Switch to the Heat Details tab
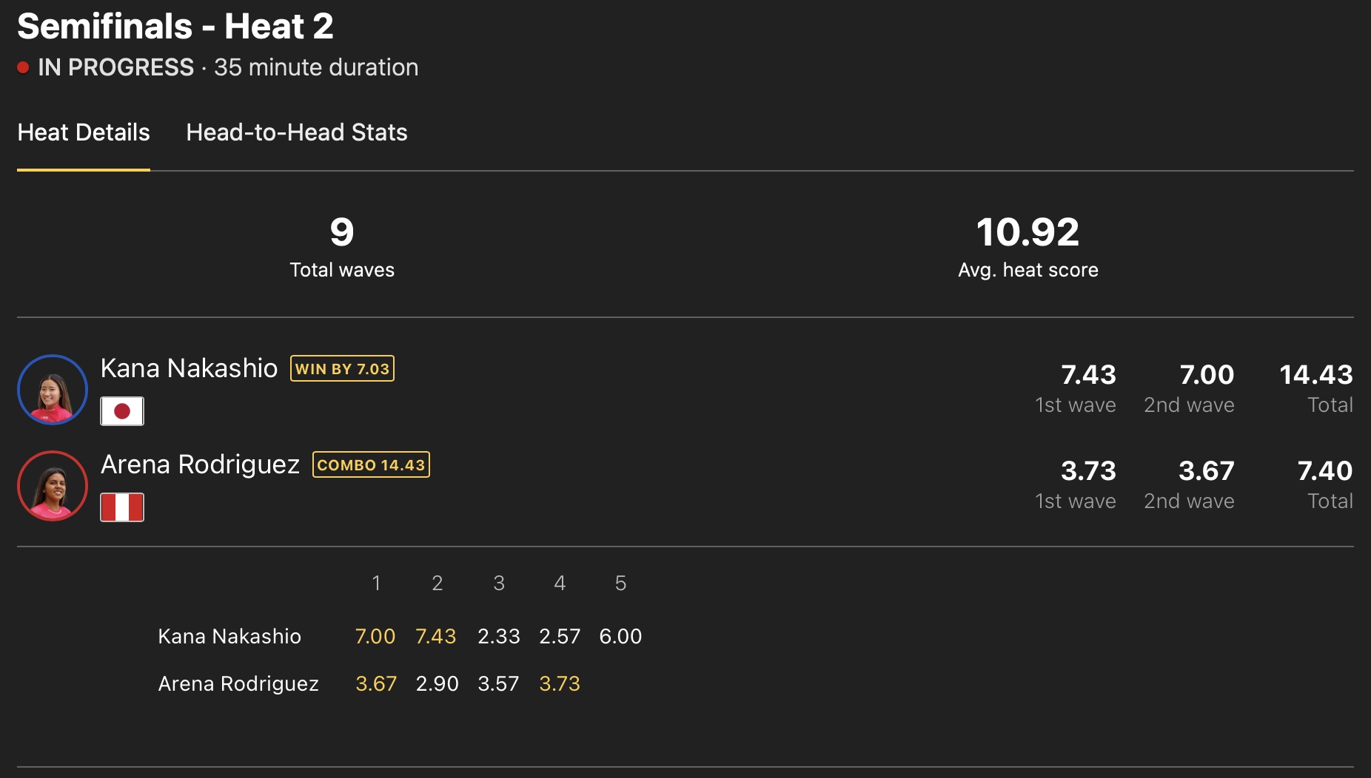The height and width of the screenshot is (778, 1371). [84, 132]
